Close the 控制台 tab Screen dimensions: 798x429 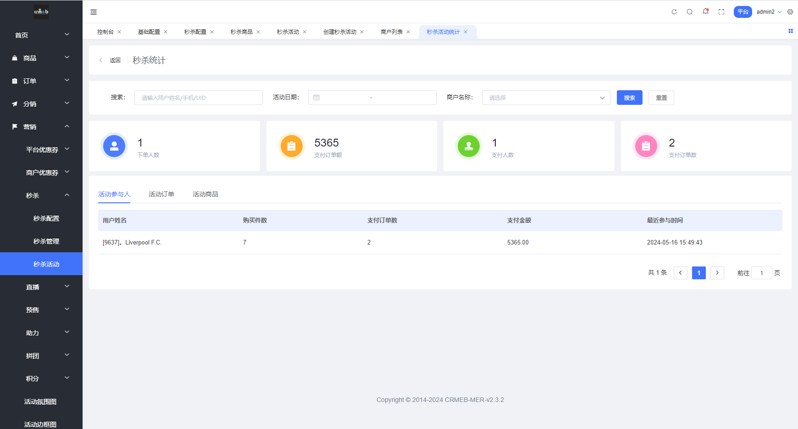point(119,32)
